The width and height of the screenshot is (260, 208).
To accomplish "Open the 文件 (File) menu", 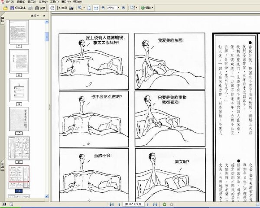I will click(x=10, y=2).
